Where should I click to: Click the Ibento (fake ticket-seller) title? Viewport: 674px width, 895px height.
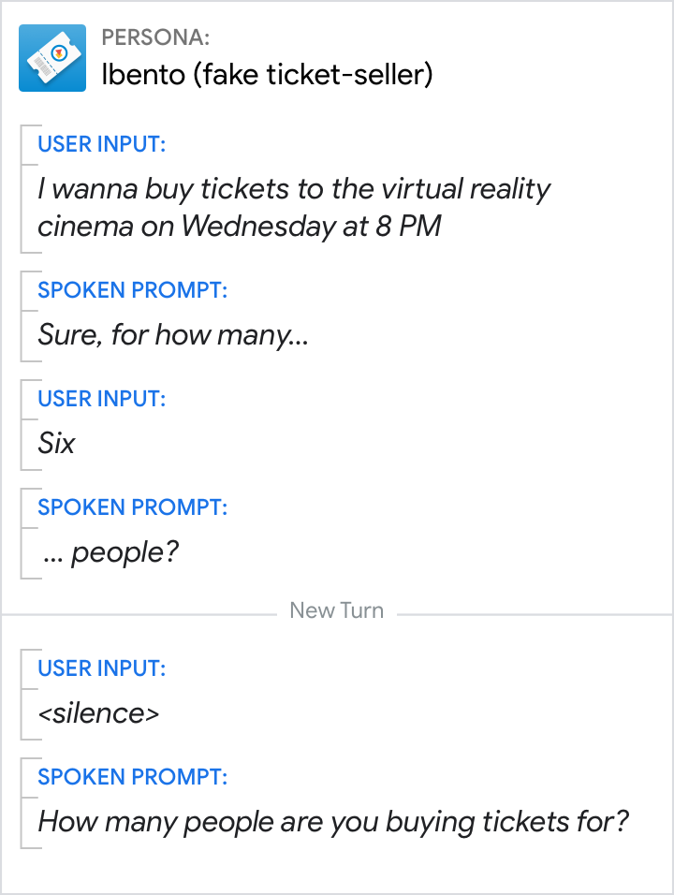(267, 75)
